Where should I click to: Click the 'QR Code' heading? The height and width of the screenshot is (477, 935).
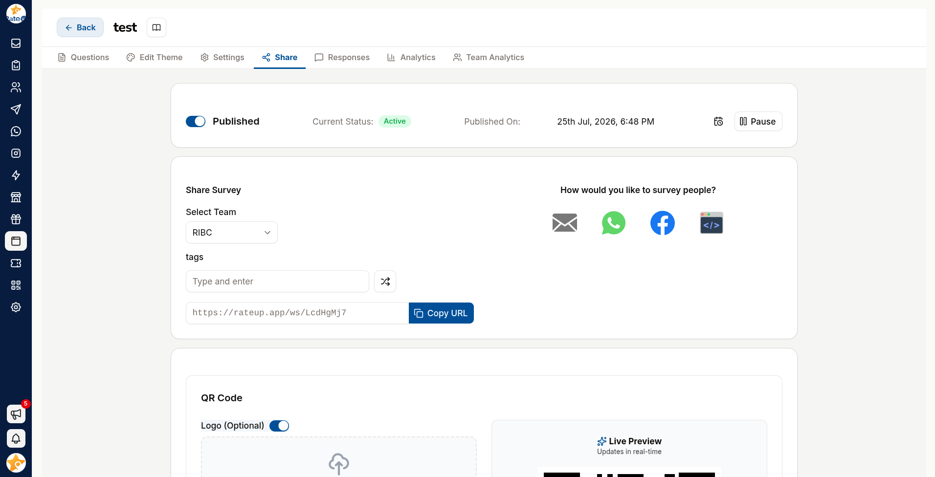point(222,398)
